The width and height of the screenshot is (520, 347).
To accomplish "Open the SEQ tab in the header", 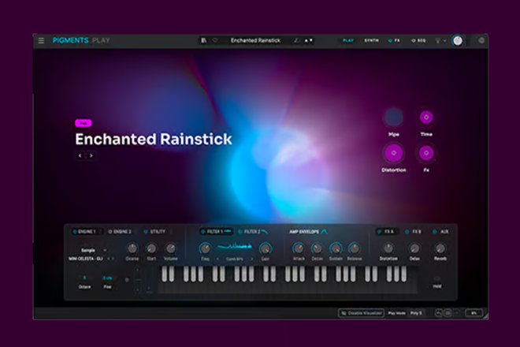I will 422,40.
